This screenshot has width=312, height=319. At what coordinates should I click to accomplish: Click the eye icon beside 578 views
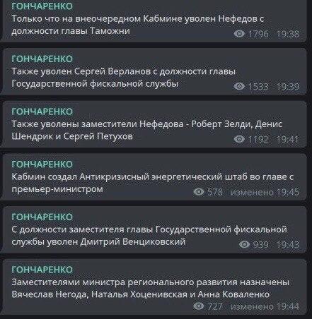pyautogui.click(x=199, y=192)
